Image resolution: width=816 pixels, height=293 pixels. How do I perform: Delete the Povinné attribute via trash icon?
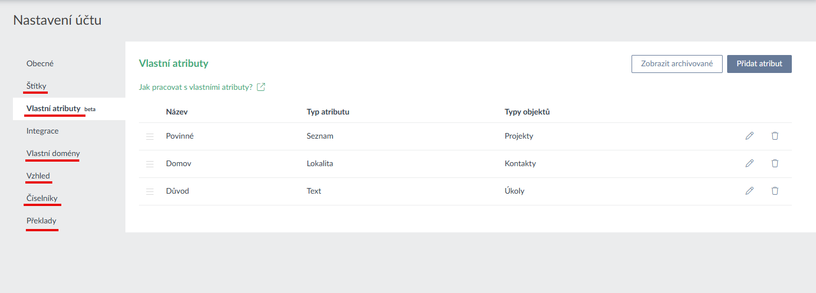(775, 136)
